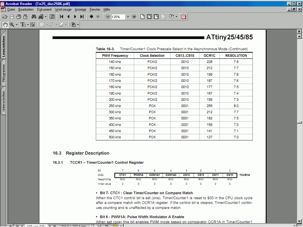Screen dimensions: 303x227
Task: Expand the text select tool dropdown
Action: coord(28,25)
